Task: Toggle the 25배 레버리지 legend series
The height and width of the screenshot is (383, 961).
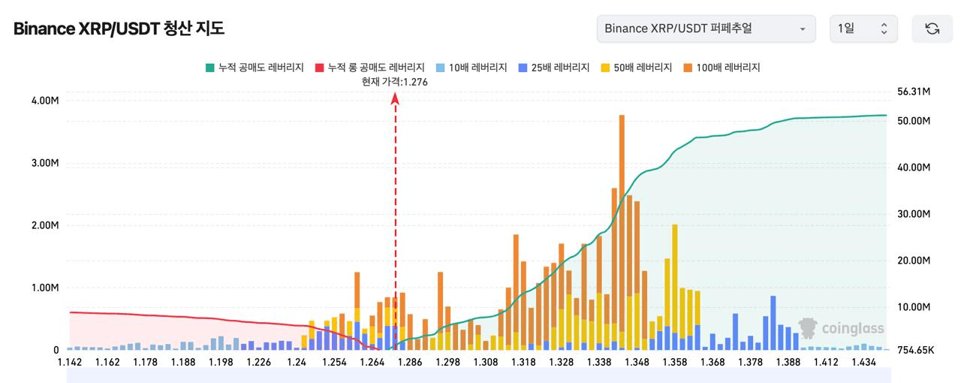Action: (x=554, y=68)
